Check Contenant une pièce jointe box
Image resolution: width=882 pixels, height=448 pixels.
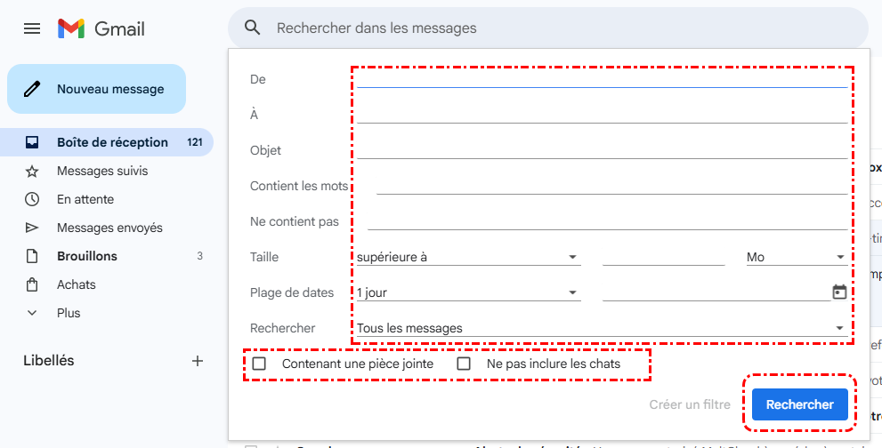[x=260, y=364]
